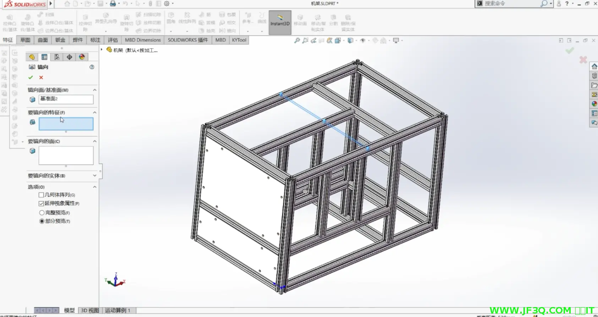Click the print icon in the title toolbar
Viewport: 598px width, 317px height.
113,4
